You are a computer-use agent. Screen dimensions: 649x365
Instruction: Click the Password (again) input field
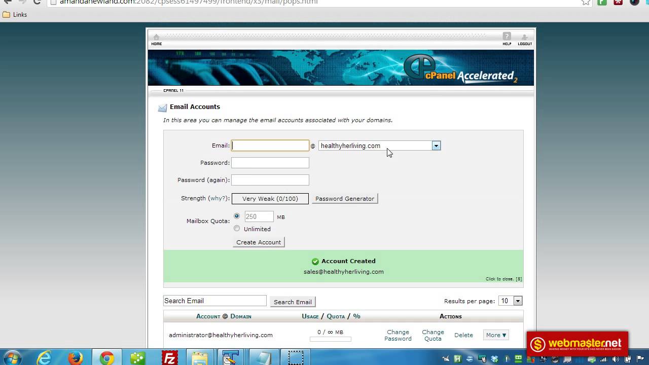270,180
